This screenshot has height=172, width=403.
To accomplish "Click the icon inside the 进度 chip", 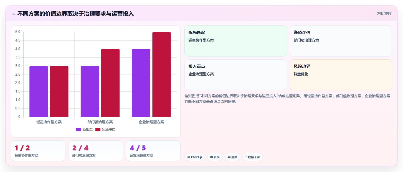I will click(229, 157).
